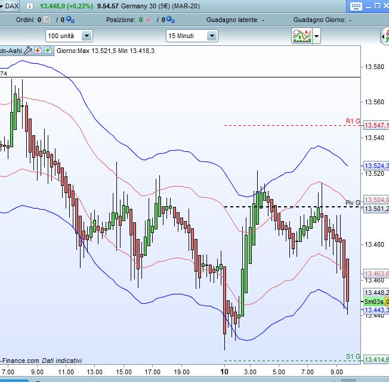Screen dimensions: 389x382
Task: Click the green up arrow next to Heikin-Ashi
Action: coord(48,51)
